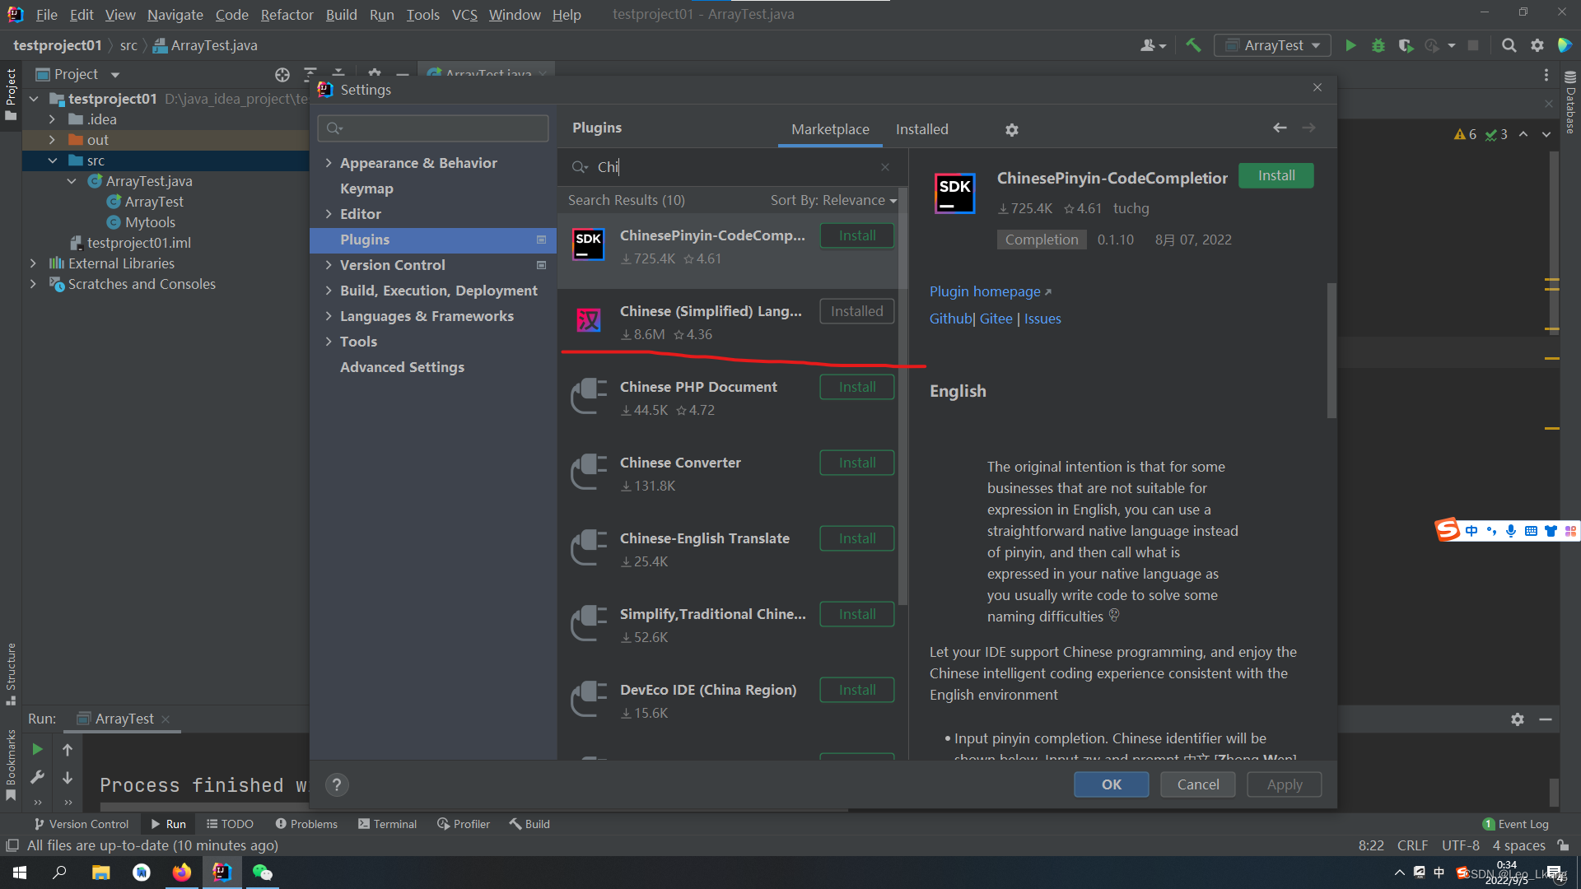The width and height of the screenshot is (1581, 889).
Task: Open the Settings help question-mark button
Action: tap(337, 785)
